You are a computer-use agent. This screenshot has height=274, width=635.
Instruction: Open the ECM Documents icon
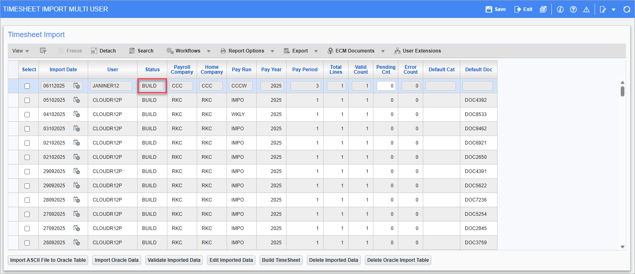pyautogui.click(x=330, y=50)
